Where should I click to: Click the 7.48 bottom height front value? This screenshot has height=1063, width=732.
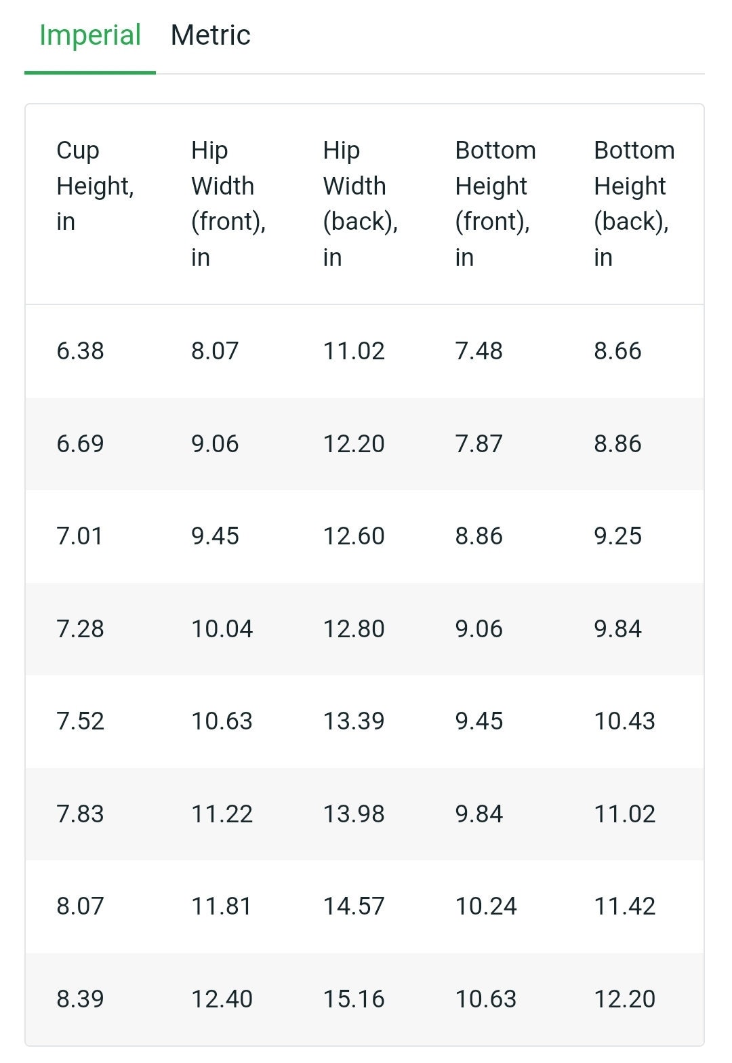pos(479,351)
